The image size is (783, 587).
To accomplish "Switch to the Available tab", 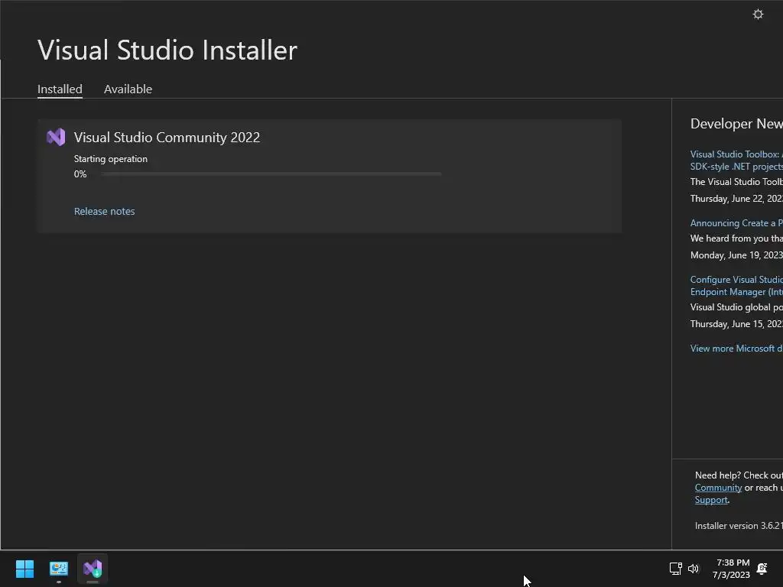I will point(128,89).
